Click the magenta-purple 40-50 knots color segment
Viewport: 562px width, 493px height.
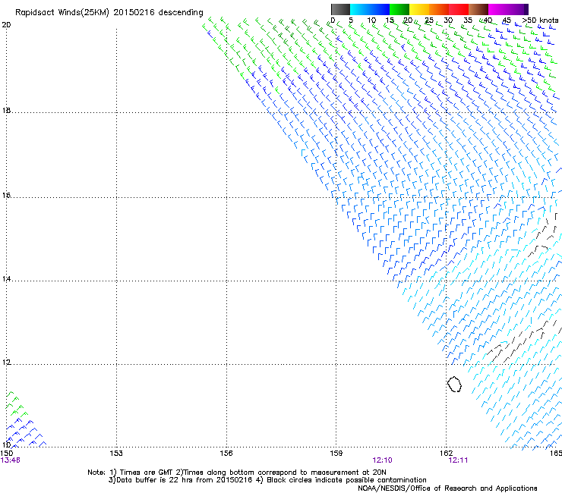click(508, 9)
